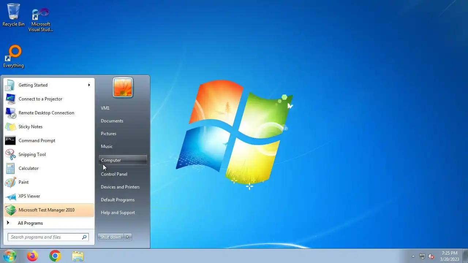This screenshot has height=263, width=468.
Task: Click the taskbar clock showing 7:25 PM
Action: point(449,256)
